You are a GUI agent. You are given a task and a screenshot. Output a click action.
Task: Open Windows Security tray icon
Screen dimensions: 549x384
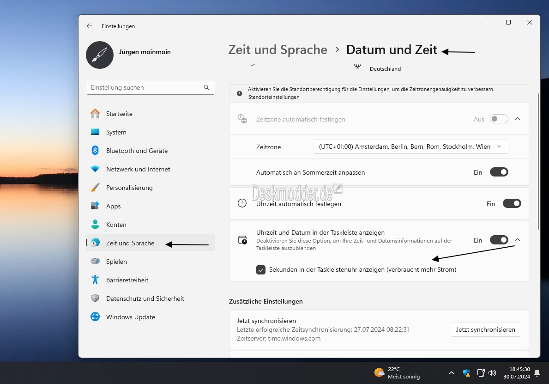coord(466,373)
